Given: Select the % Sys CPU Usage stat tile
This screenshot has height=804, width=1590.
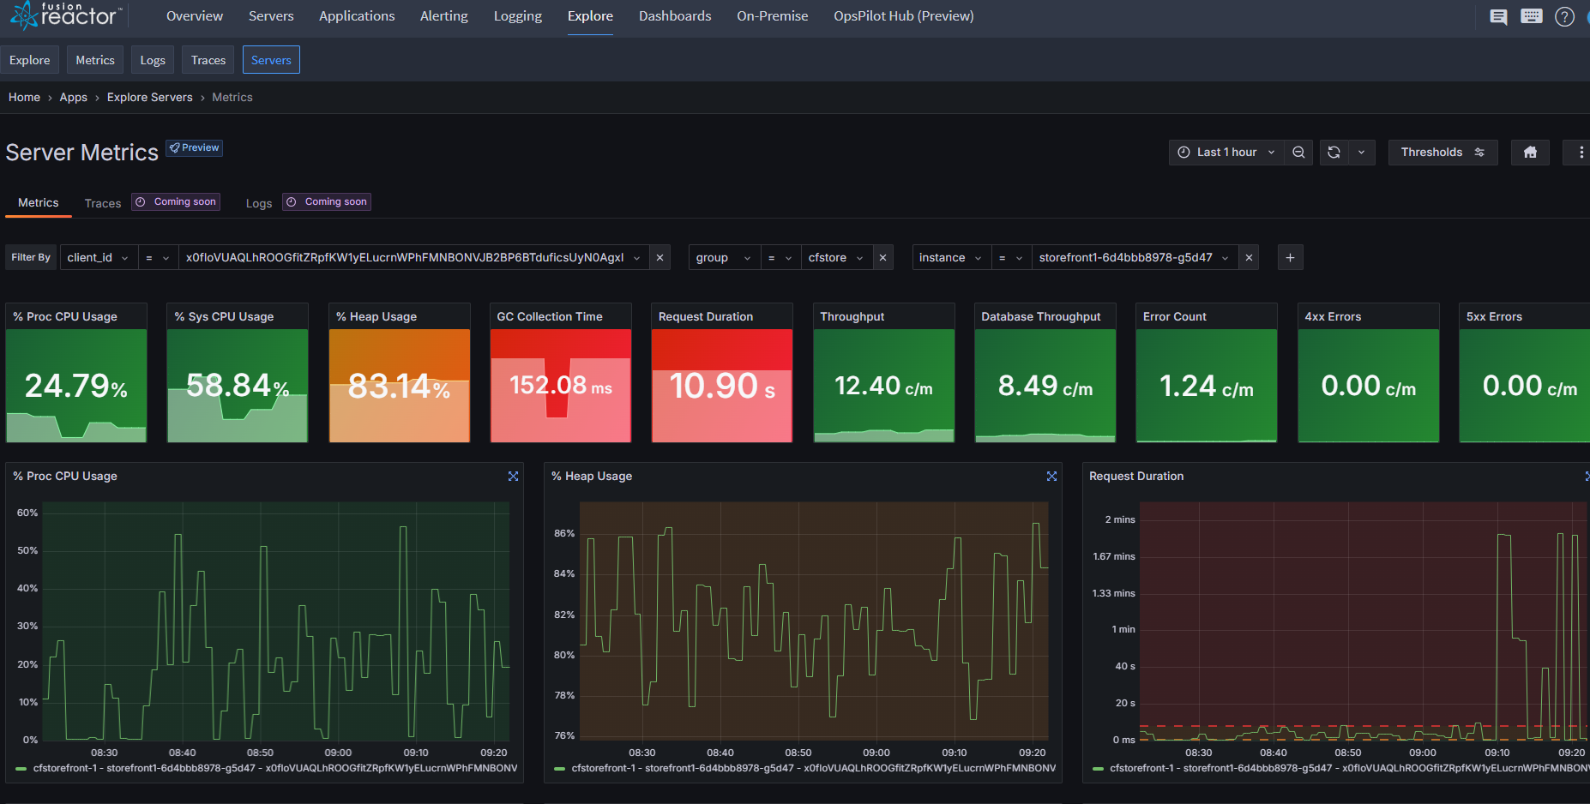Looking at the screenshot, I should (x=238, y=373).
